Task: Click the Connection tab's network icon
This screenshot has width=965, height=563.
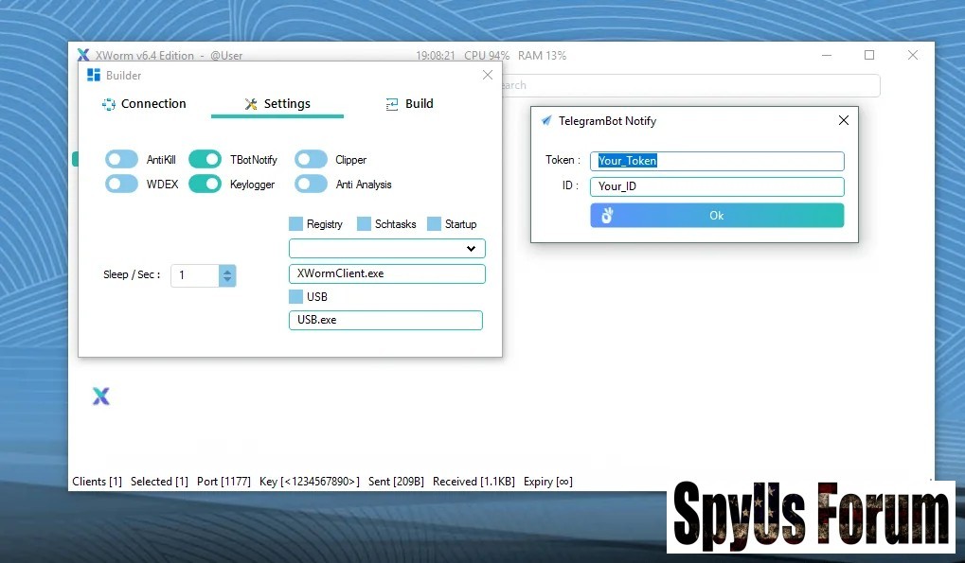Action: pos(108,104)
